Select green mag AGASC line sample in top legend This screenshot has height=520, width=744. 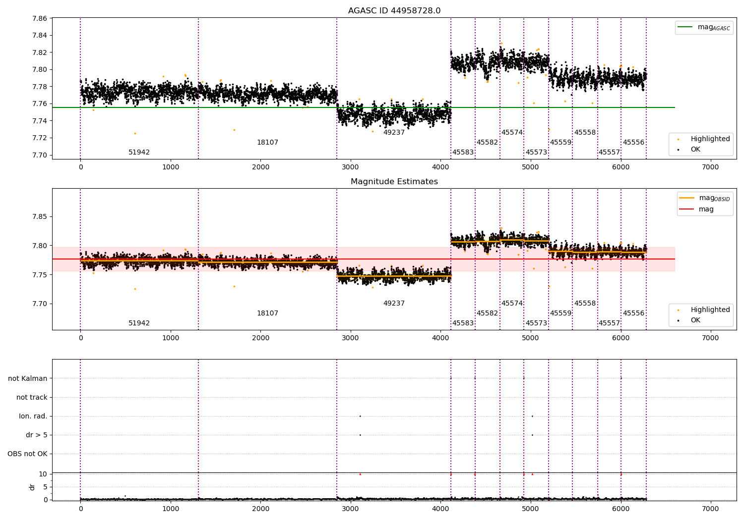[685, 27]
